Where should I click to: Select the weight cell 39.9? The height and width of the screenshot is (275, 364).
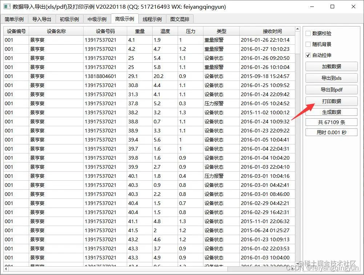tap(140, 167)
